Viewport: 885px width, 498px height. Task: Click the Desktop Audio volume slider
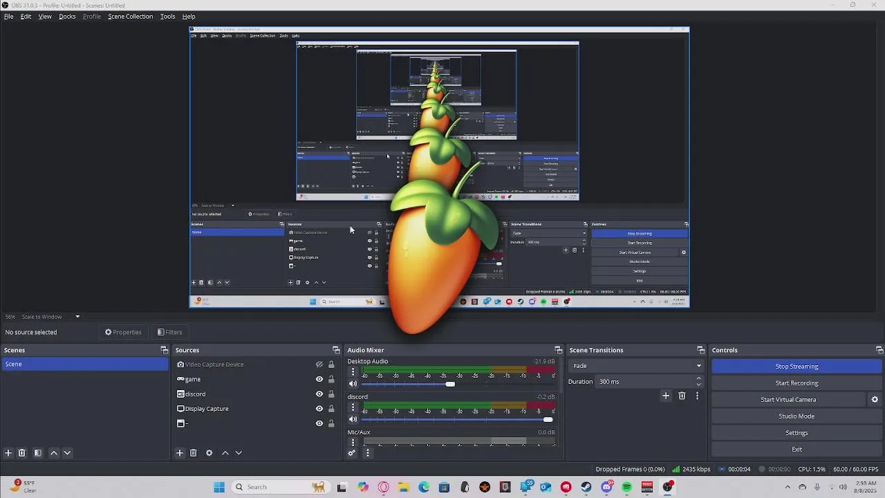click(x=458, y=384)
